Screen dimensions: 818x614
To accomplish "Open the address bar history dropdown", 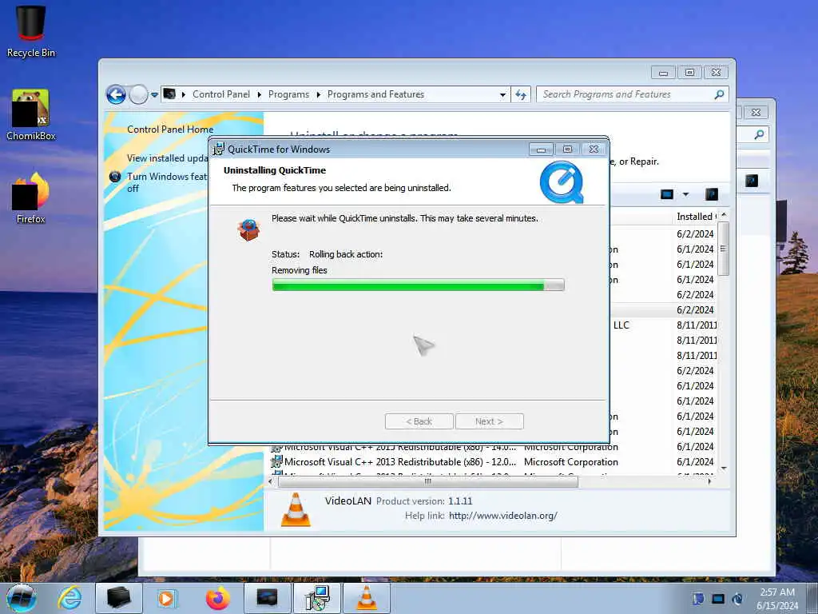I will [x=502, y=94].
